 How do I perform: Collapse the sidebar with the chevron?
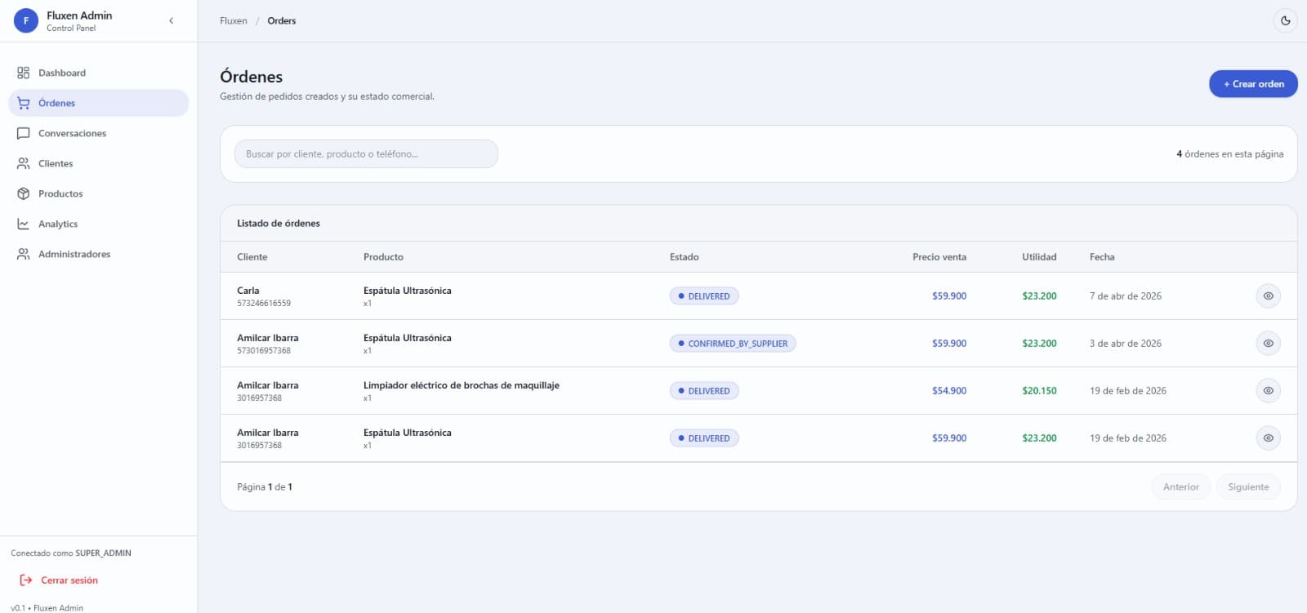171,20
